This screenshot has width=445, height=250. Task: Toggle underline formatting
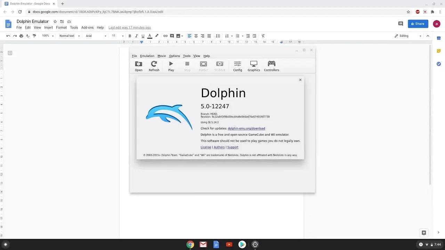(143, 36)
